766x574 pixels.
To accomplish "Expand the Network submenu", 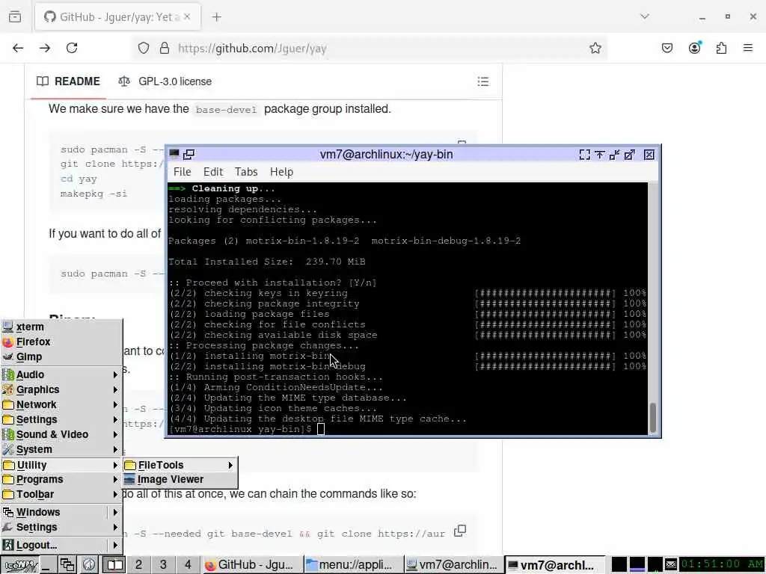I will click(61, 404).
